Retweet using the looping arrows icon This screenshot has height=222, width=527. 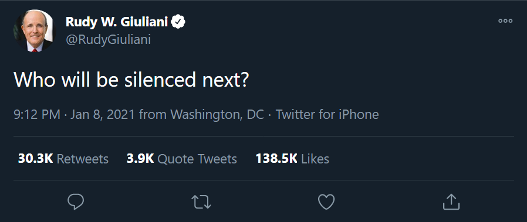[x=201, y=202]
